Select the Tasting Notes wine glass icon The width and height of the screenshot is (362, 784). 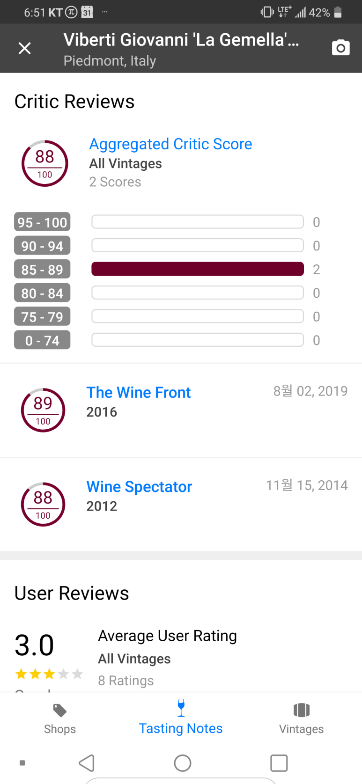181,708
